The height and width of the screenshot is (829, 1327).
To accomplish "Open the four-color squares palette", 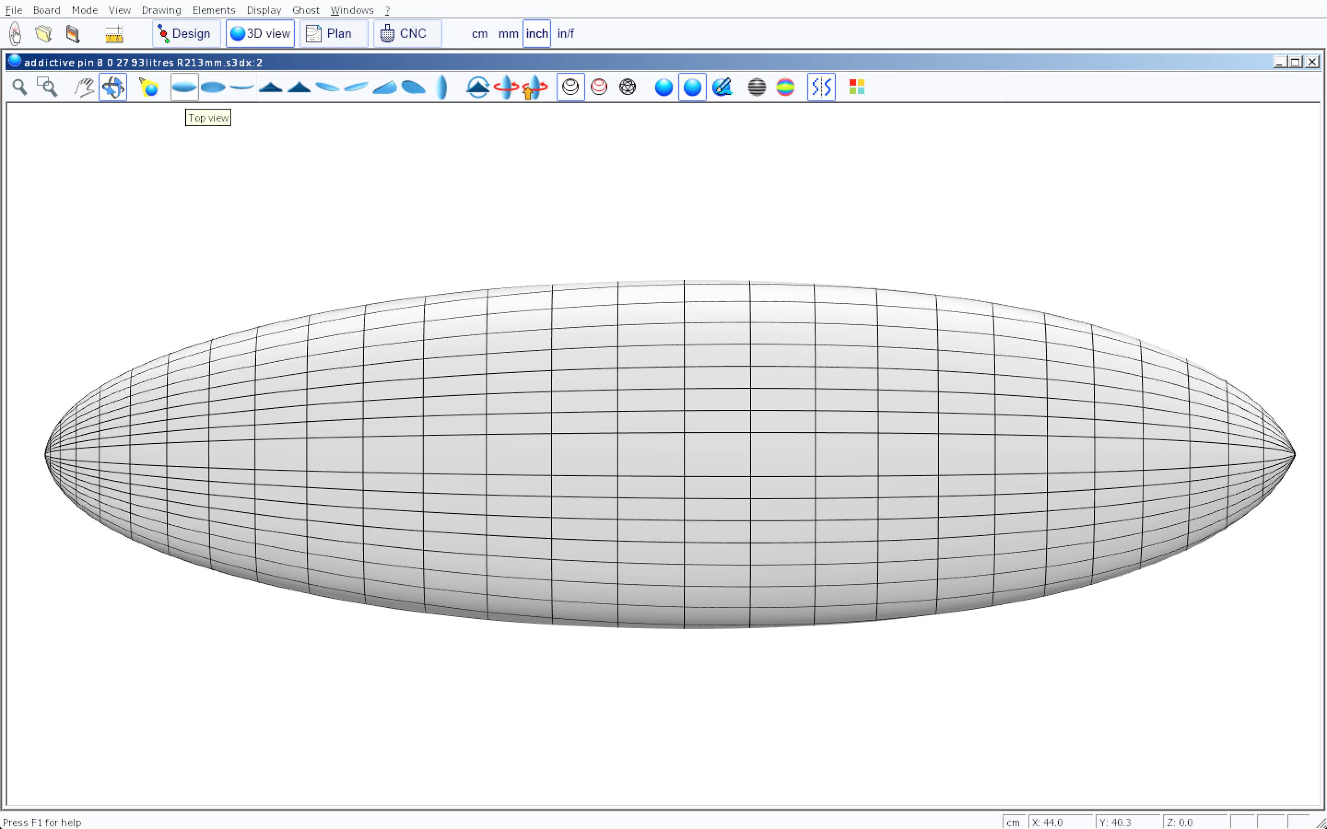I will [857, 87].
